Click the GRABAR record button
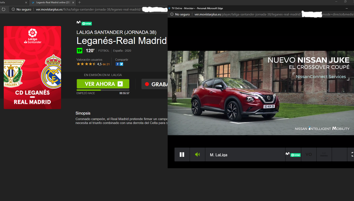The height and width of the screenshot is (201, 354). click(154, 84)
